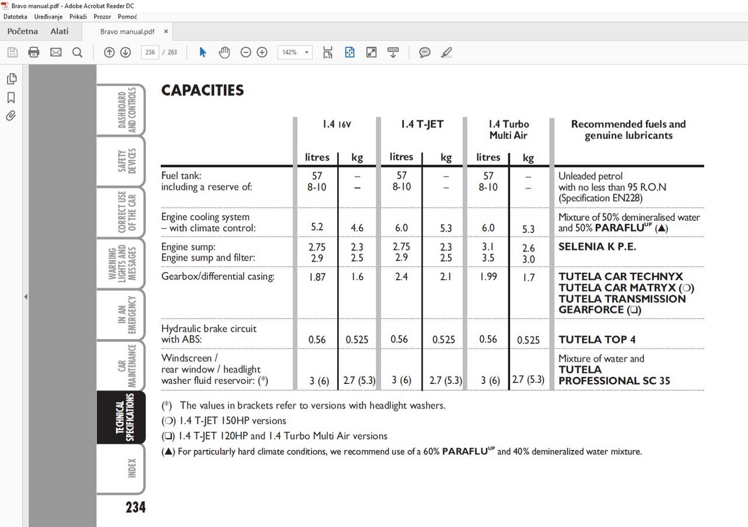Click the Correct Use of the Car tab

pyautogui.click(x=121, y=212)
